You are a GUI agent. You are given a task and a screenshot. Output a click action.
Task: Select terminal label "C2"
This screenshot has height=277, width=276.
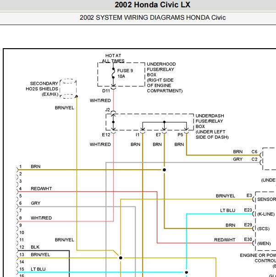click(254, 159)
